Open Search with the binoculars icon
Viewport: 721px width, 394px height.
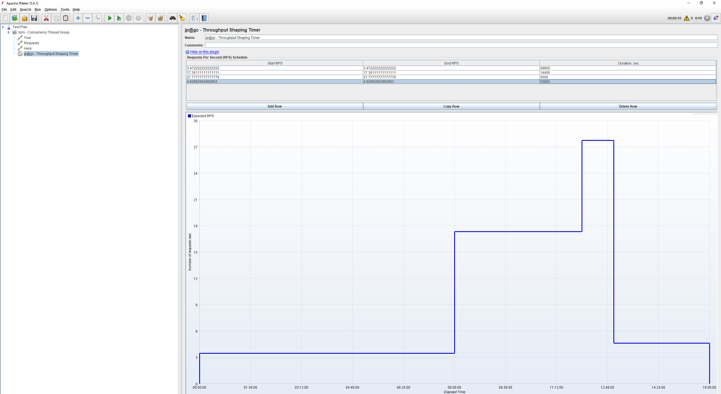pyautogui.click(x=172, y=18)
